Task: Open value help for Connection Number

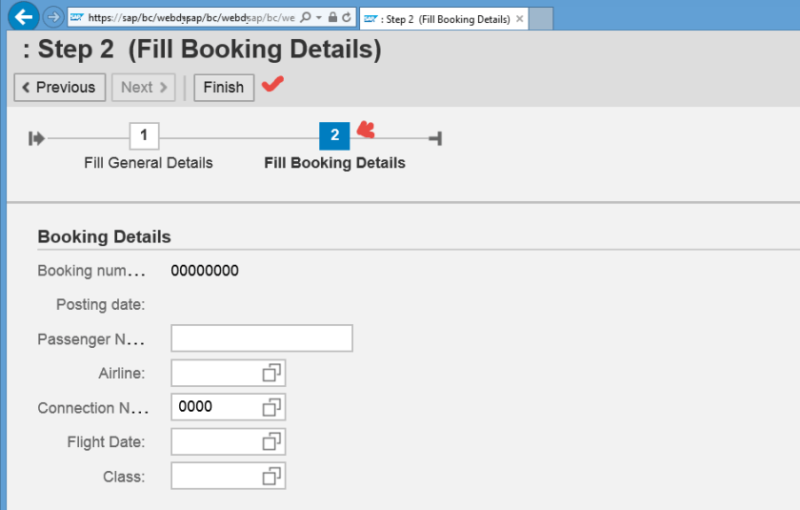Action: pyautogui.click(x=271, y=407)
